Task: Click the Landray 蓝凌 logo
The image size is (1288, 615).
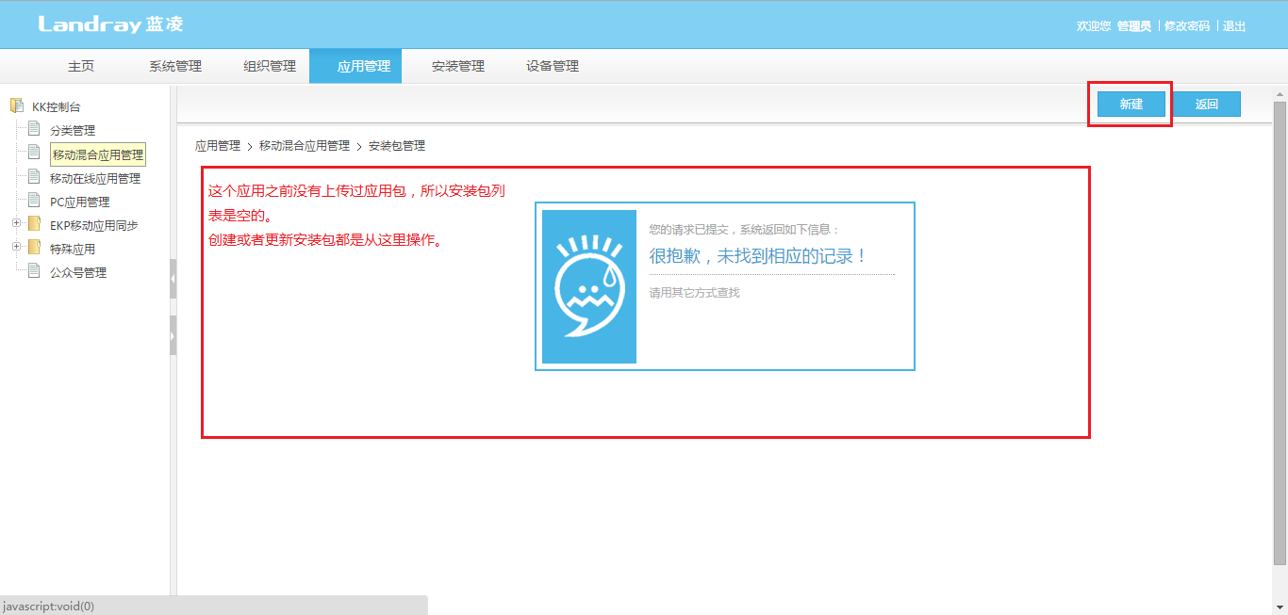Action: click(111, 24)
